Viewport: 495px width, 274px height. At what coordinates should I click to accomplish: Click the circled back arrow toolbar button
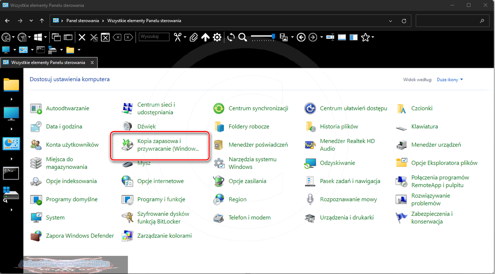pyautogui.click(x=301, y=37)
